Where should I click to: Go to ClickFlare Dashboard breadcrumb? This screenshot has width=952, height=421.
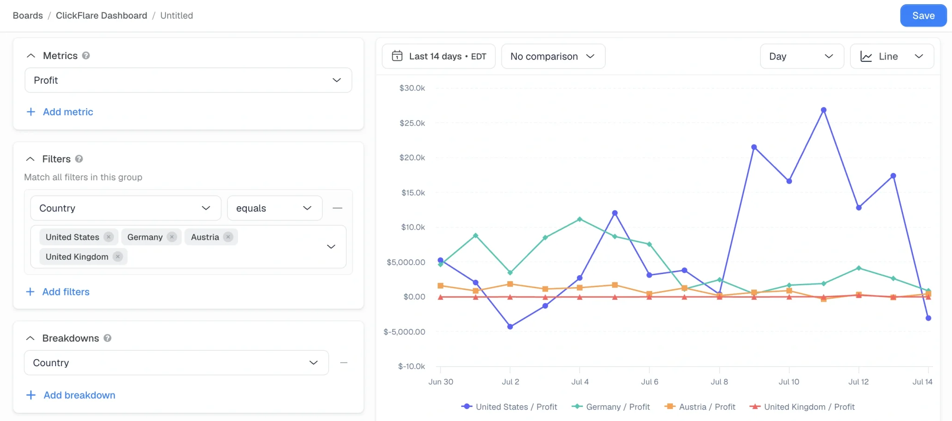pyautogui.click(x=101, y=15)
